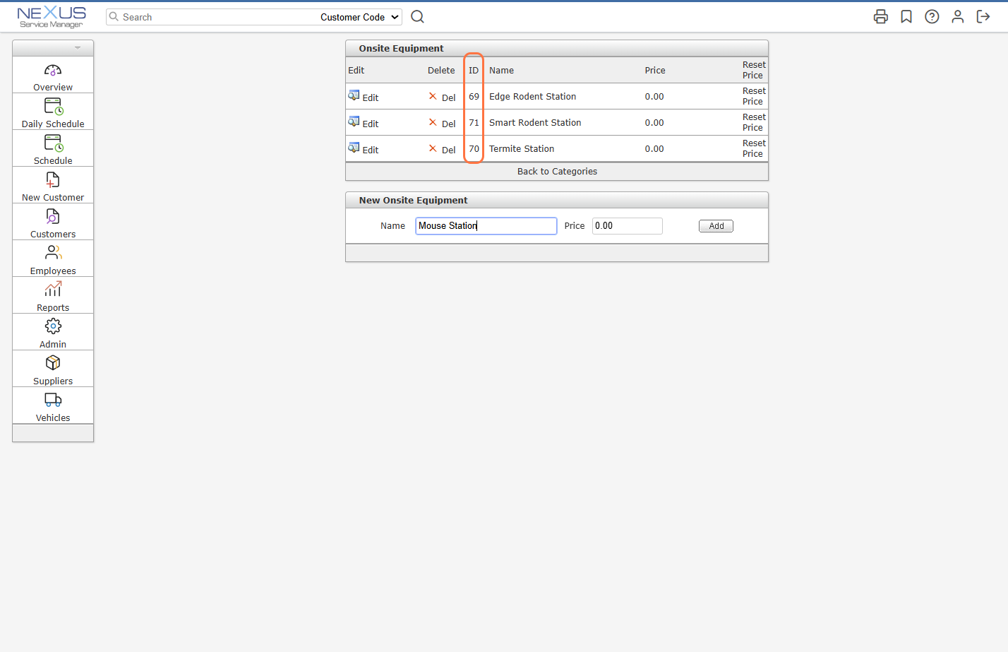Select the Edge Rodent Station name
The width and height of the screenshot is (1008, 652).
point(533,97)
